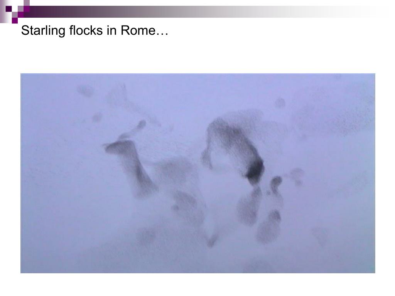Click the word "Starling" in the heading
Image resolution: width=395 pixels, height=296 pixels.
click(43, 31)
